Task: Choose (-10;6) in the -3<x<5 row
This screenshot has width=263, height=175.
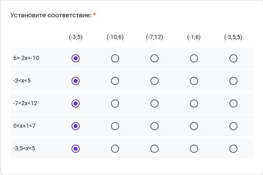Action: pos(115,81)
